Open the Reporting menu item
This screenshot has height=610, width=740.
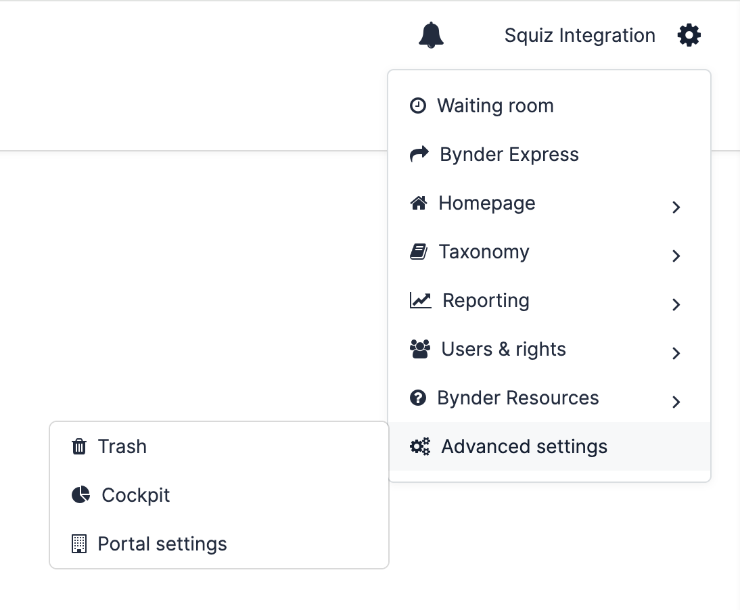[549, 300]
